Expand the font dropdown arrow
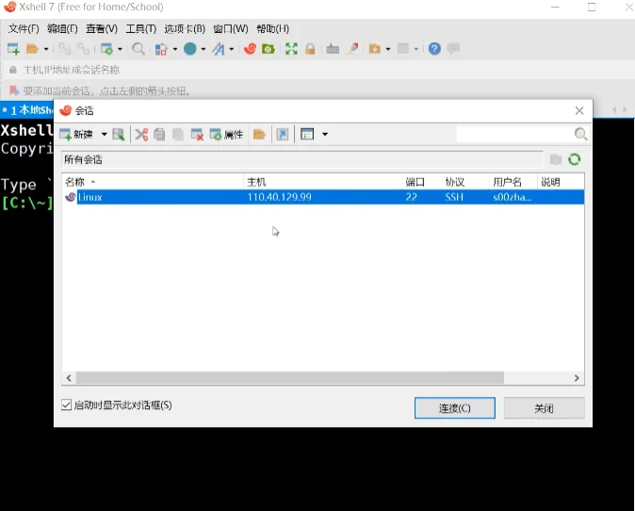Viewport: 635px width, 511px height. pos(231,49)
